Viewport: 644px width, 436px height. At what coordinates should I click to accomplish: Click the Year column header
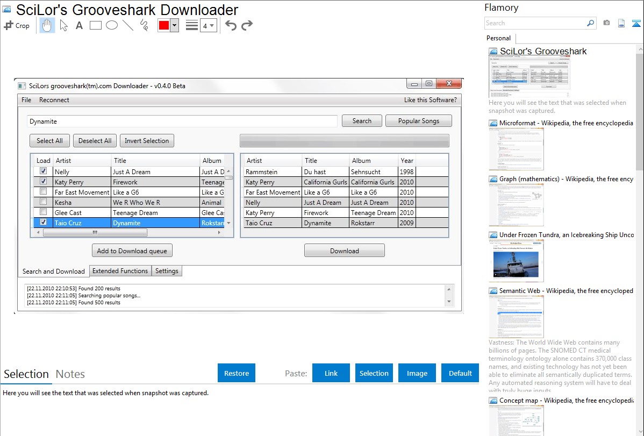[406, 161]
